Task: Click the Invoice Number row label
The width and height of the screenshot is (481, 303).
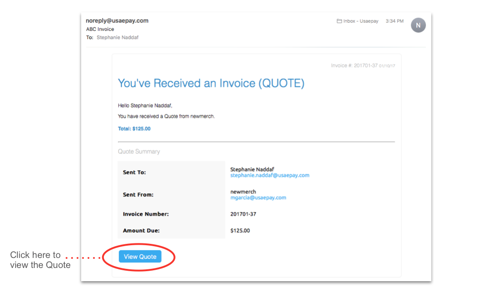Action: [x=145, y=214]
